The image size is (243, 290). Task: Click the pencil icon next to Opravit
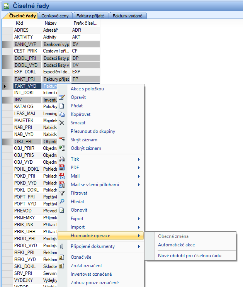coord(61,97)
